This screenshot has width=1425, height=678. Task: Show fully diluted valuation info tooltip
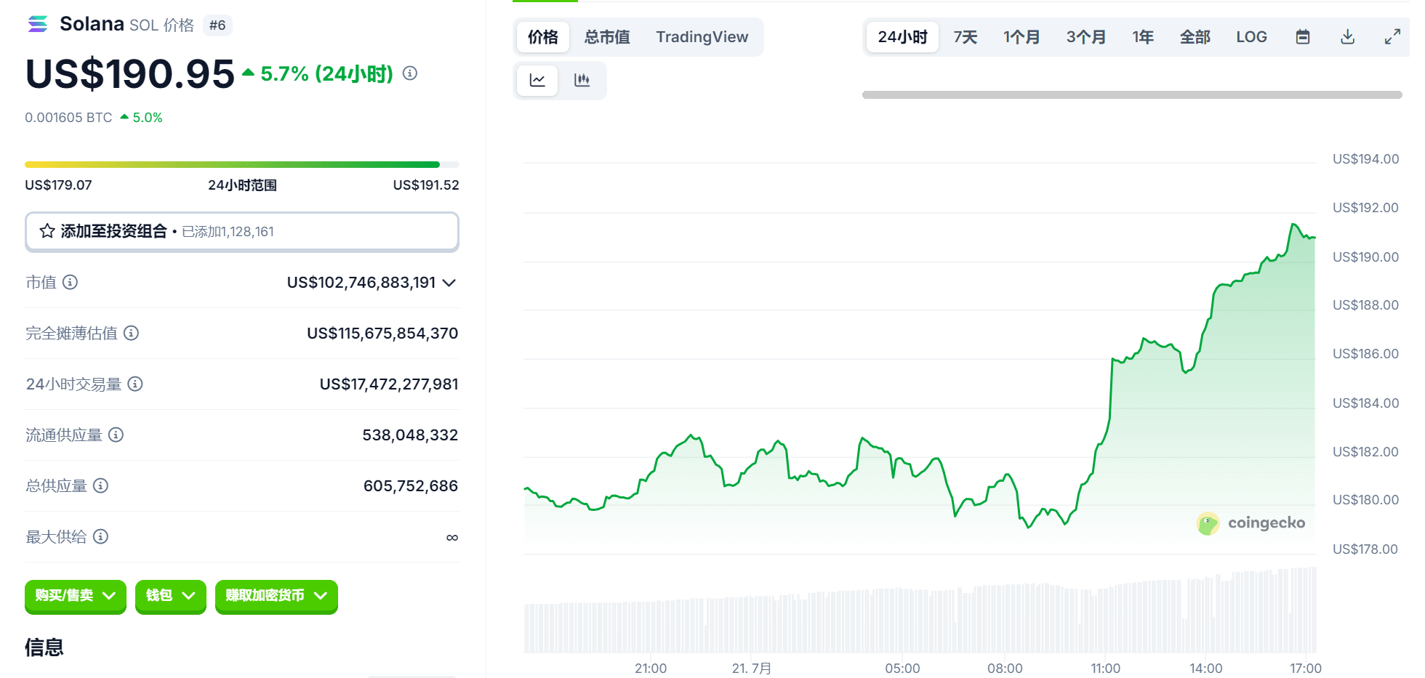click(131, 333)
